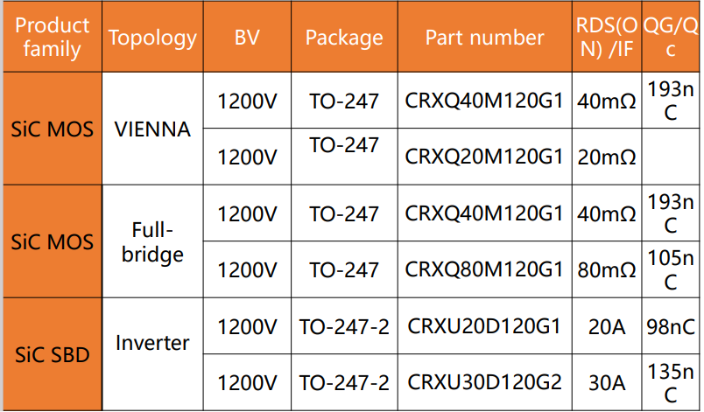The image size is (704, 412).
Task: Click the Part number column header
Action: [485, 37]
